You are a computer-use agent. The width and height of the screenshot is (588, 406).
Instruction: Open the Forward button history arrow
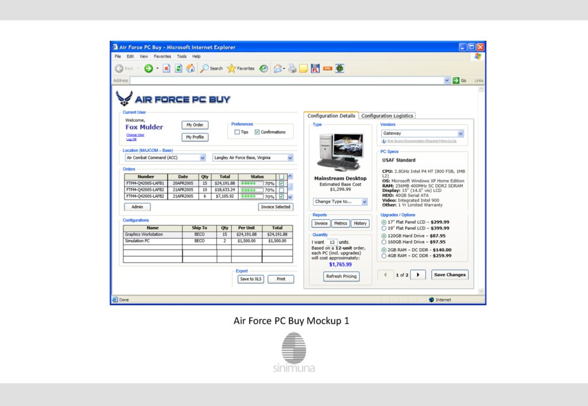[x=157, y=68]
